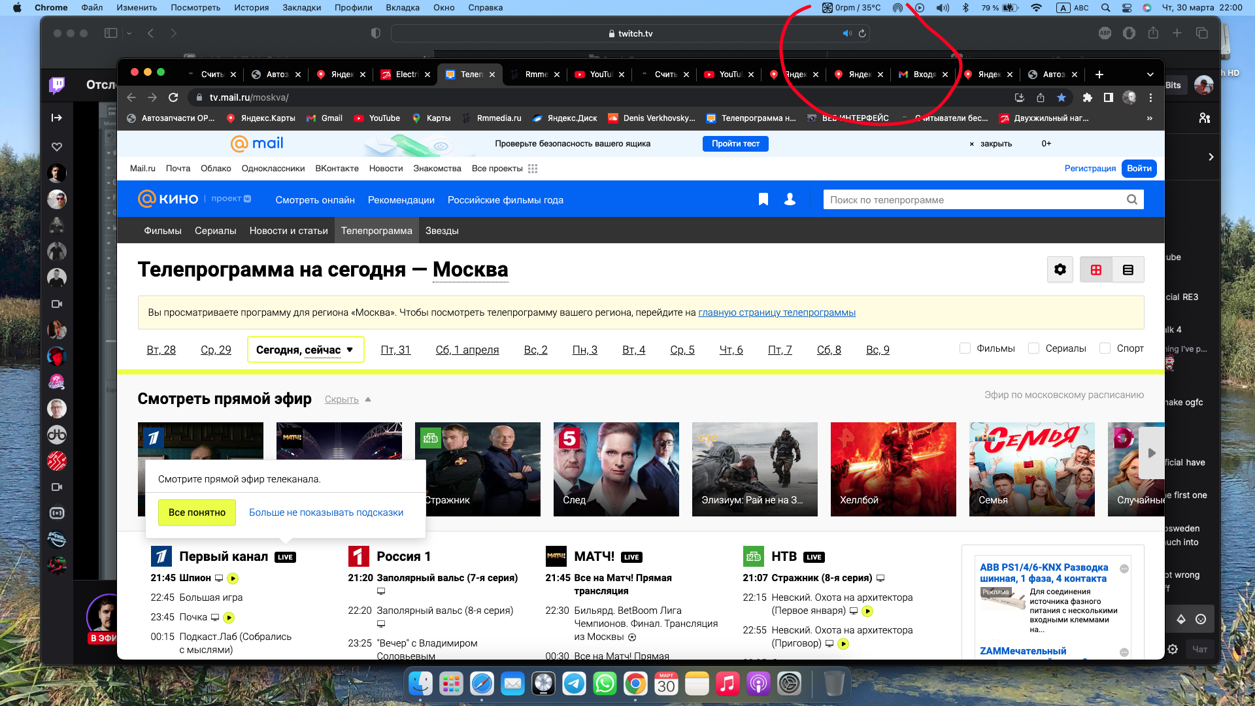
Task: Click Пройти тест button
Action: pos(735,144)
